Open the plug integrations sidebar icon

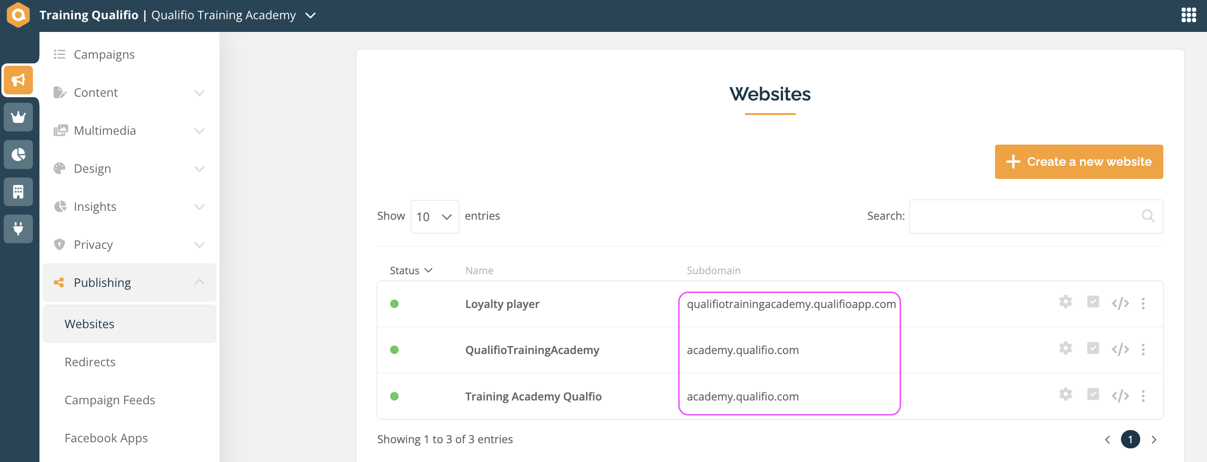(x=18, y=229)
